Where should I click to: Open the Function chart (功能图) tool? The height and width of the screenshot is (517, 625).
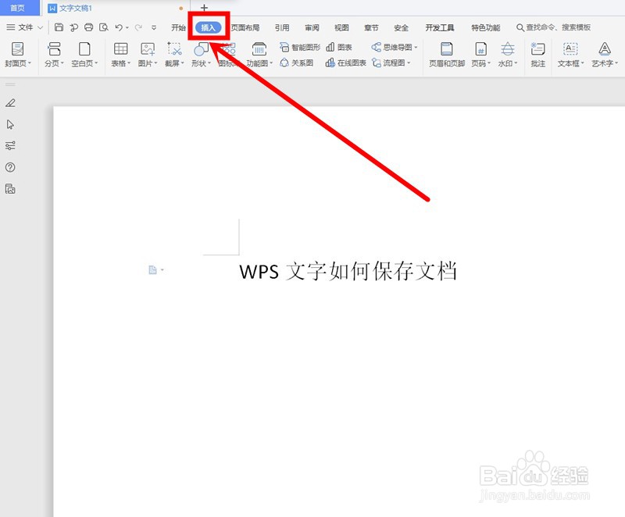[259, 54]
